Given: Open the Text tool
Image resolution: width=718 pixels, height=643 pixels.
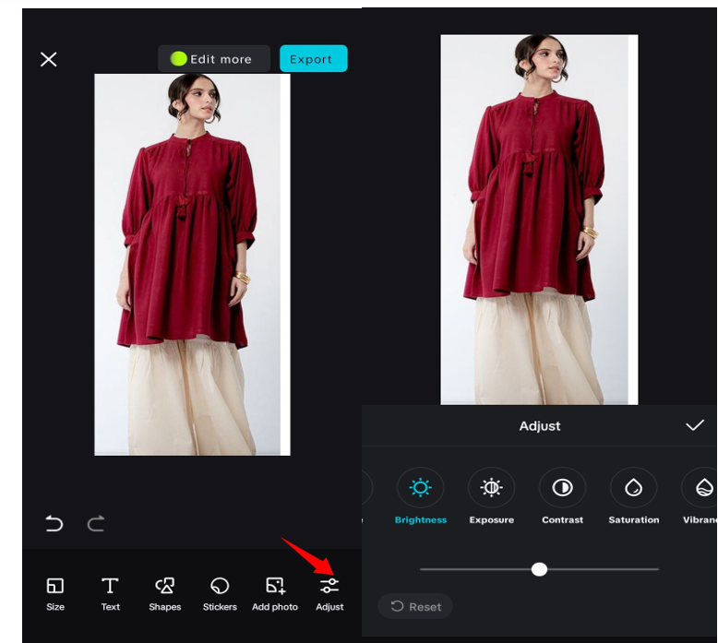Looking at the screenshot, I should 110,594.
